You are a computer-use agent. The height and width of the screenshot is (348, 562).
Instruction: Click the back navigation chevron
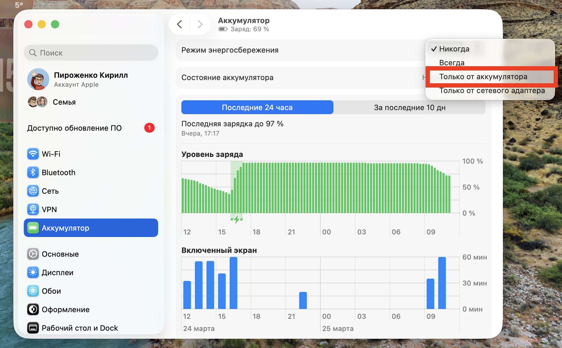[x=180, y=24]
